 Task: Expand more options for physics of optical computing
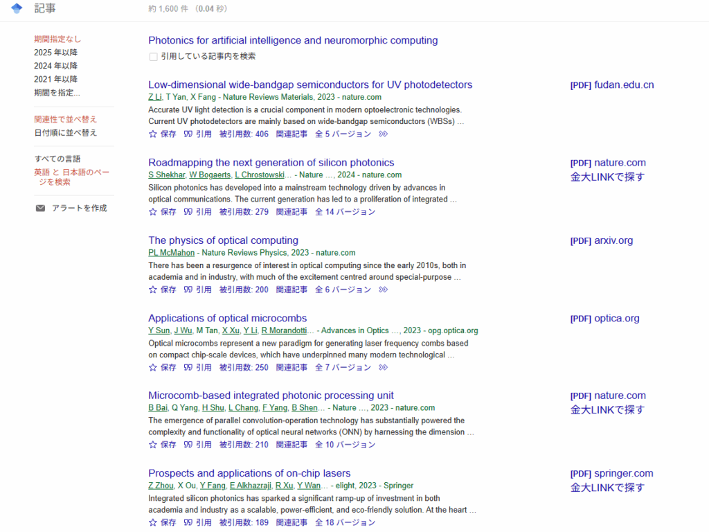coord(383,290)
